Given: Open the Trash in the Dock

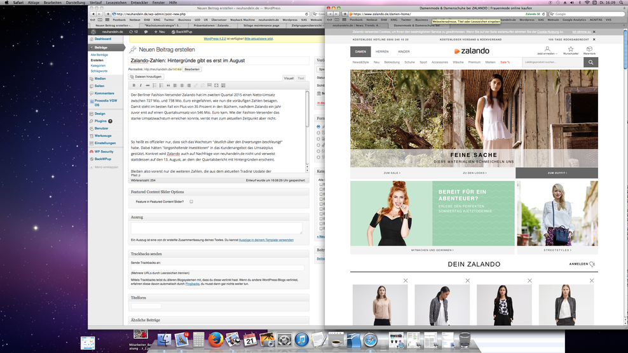Looking at the screenshot, I should tap(465, 340).
